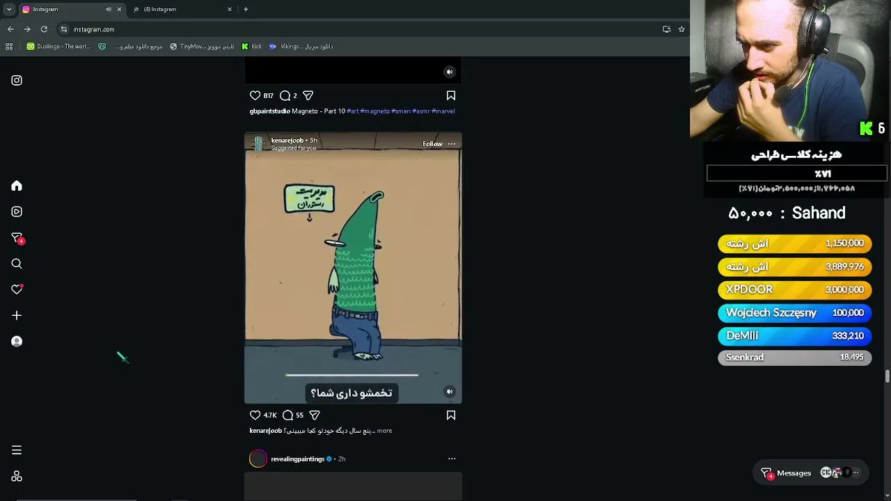Open Notifications heart in sidebar

[17, 289]
